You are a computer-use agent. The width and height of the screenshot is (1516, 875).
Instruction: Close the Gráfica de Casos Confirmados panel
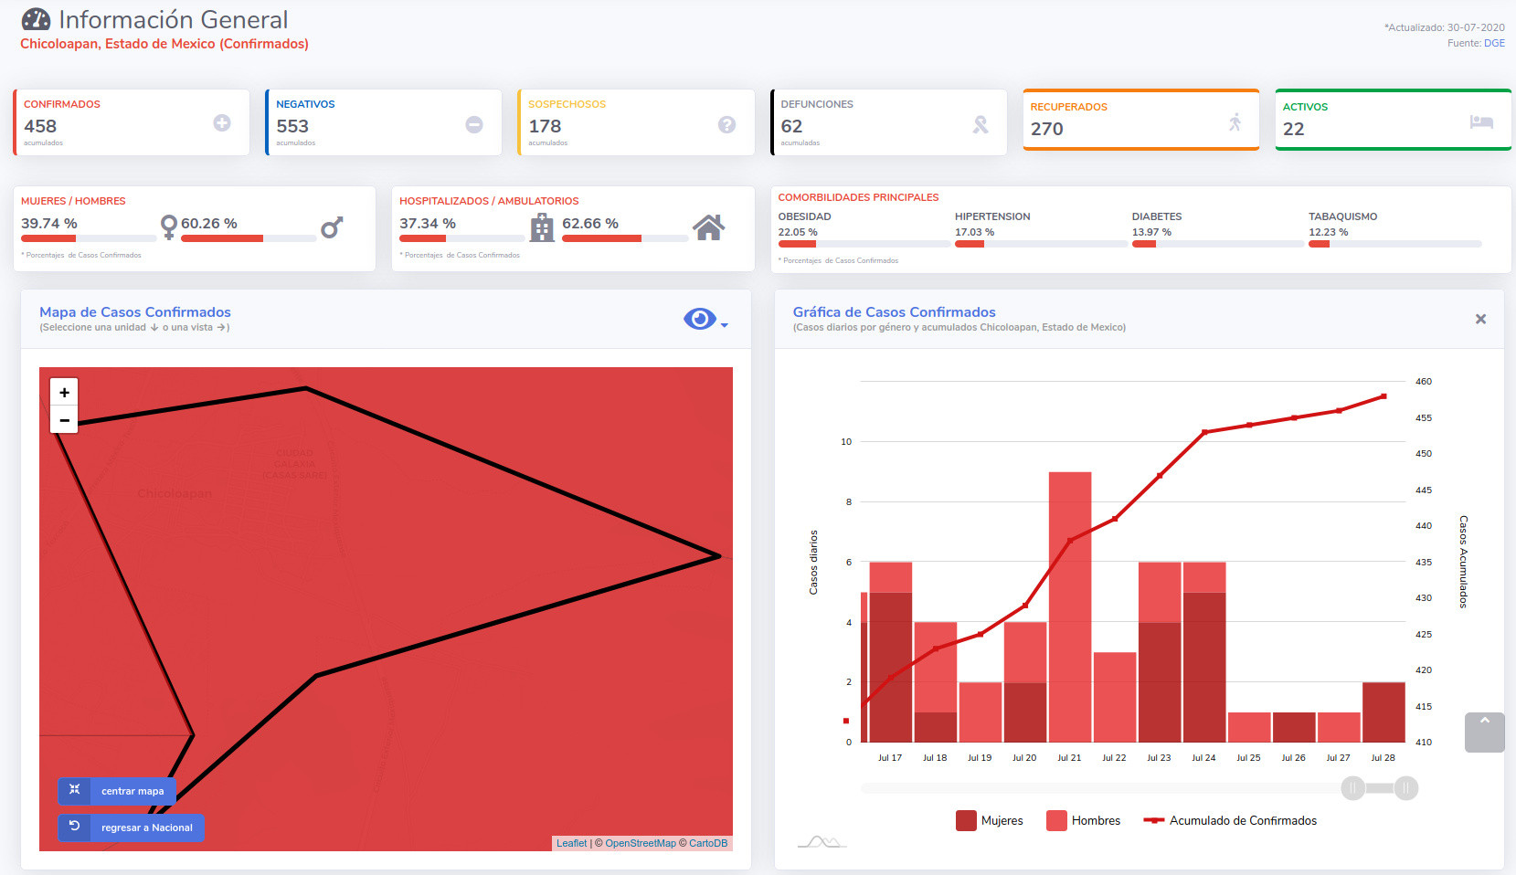pos(1480,319)
